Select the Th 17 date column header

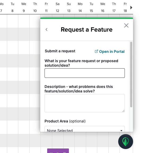pos(114,7)
